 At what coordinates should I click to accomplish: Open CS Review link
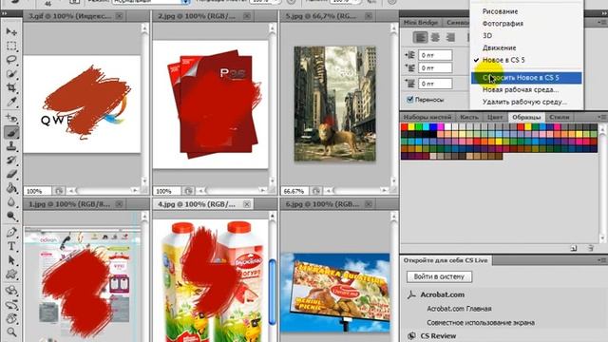438,335
